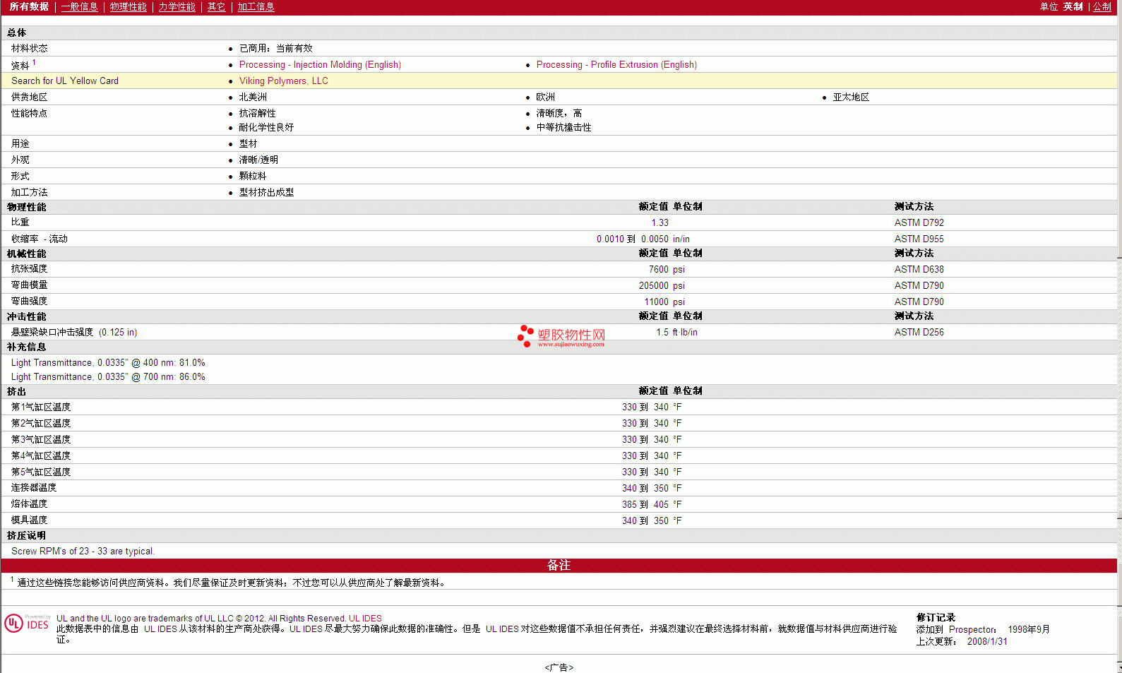Image resolution: width=1122 pixels, height=673 pixels.
Task: Switch units to 公制
Action: coord(1102,6)
